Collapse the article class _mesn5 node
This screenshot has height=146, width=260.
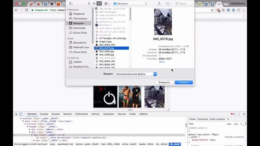pos(25,124)
